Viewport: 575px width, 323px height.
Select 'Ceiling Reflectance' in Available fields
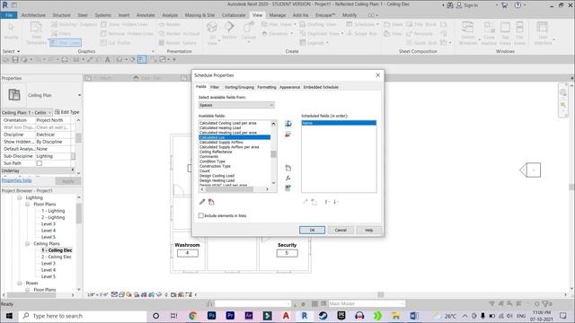pos(216,152)
